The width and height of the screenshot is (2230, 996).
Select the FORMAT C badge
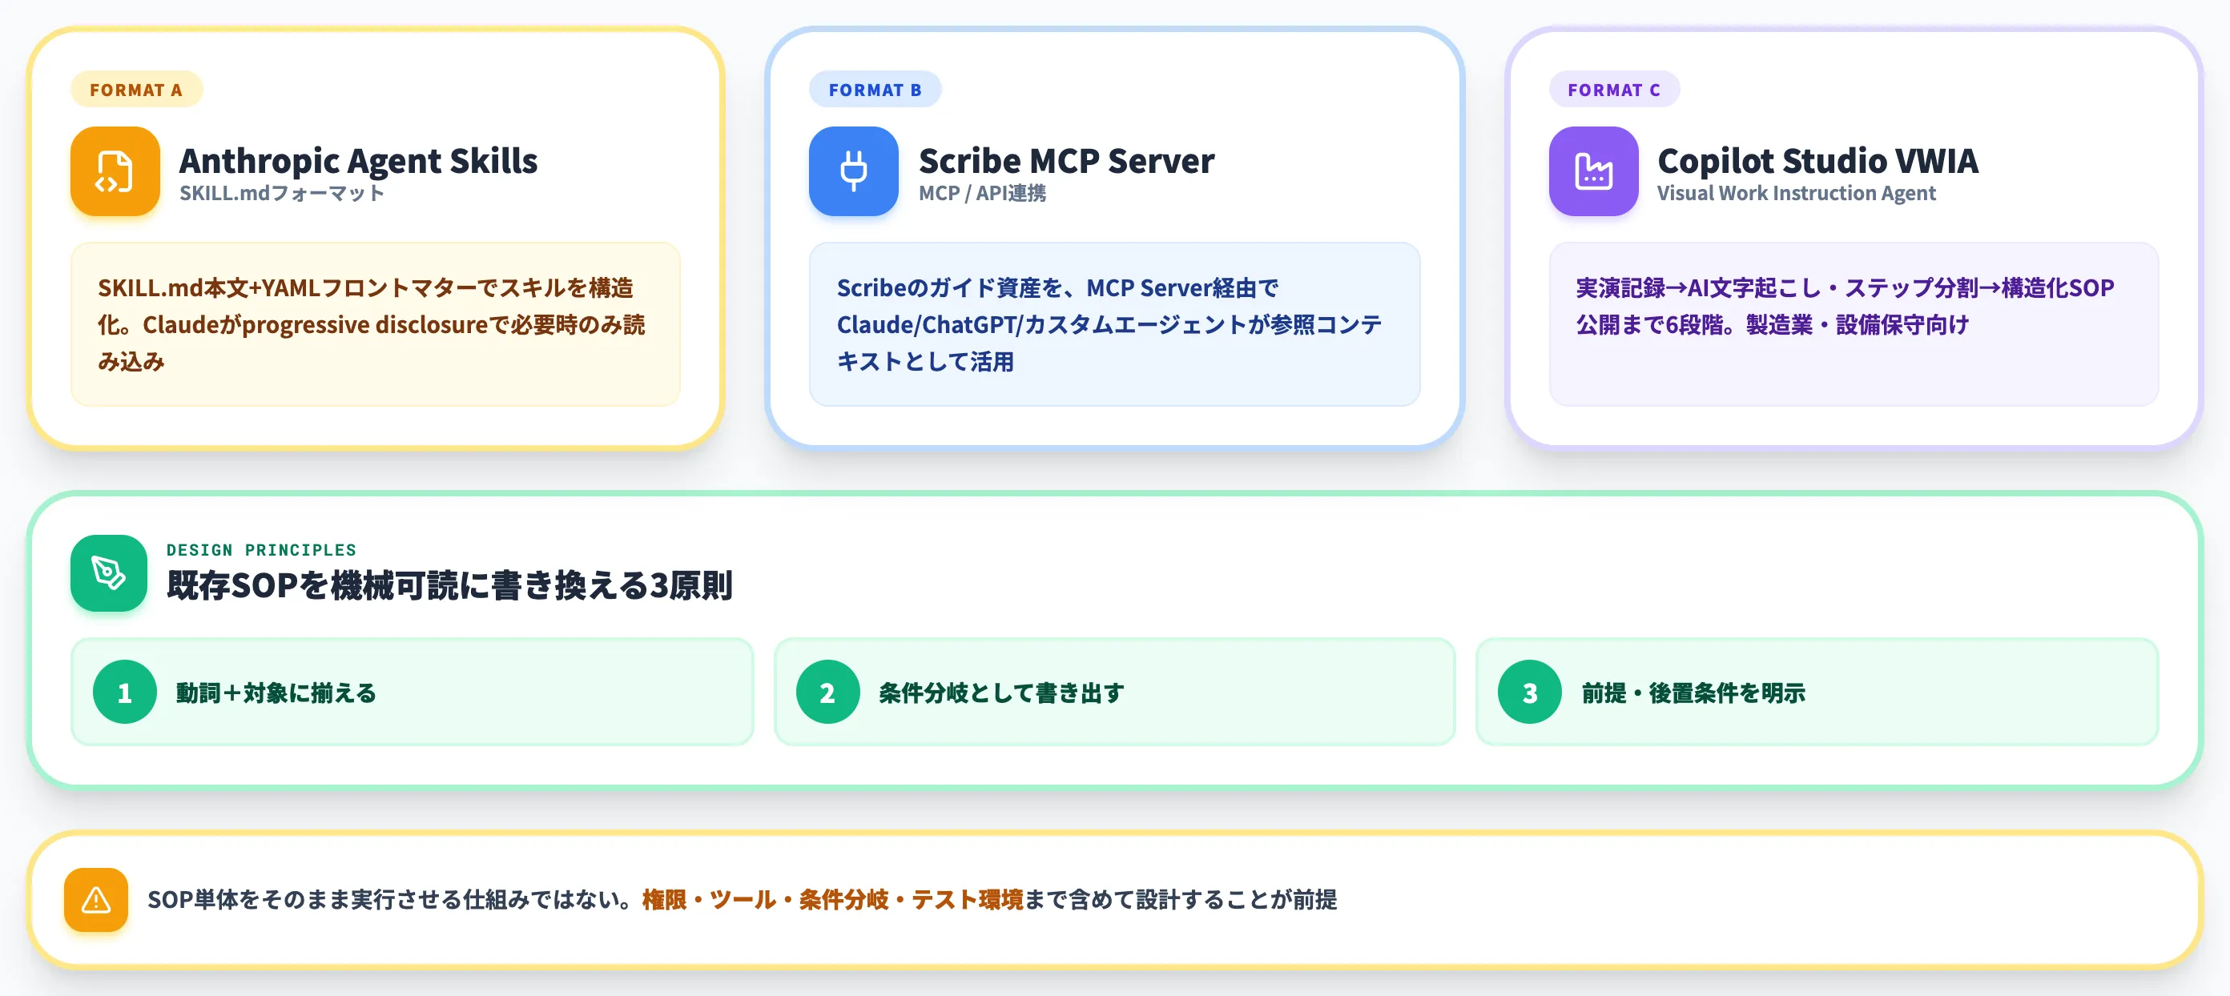click(x=1615, y=89)
